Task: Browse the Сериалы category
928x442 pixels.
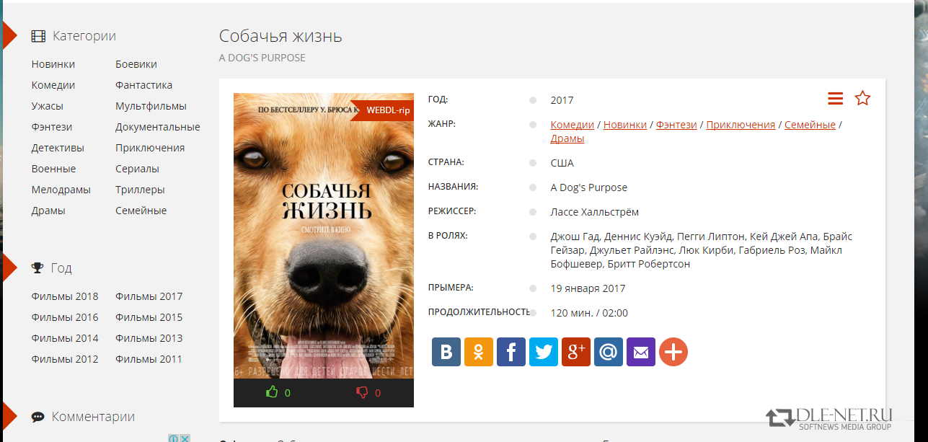Action: (138, 169)
